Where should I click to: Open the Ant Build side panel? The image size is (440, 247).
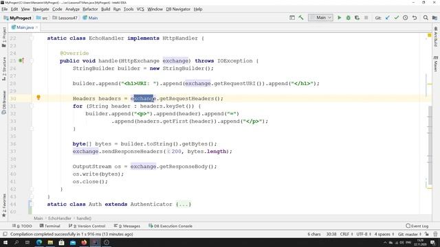click(436, 36)
